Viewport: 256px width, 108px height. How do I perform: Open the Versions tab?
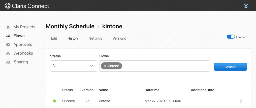click(119, 38)
